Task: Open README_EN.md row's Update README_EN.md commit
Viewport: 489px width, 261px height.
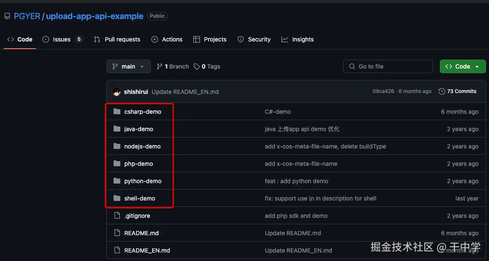Action: [298, 250]
